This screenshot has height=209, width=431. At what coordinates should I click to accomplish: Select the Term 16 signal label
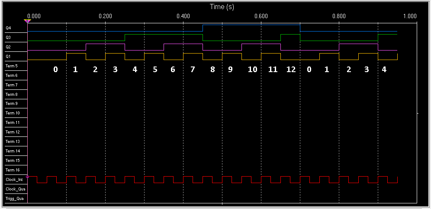click(12, 170)
